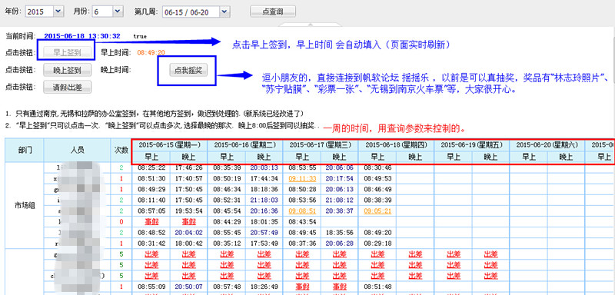615x295 pixels.
Task: Click the 2015-06-20 (星期六) date header
Action: click(547, 144)
